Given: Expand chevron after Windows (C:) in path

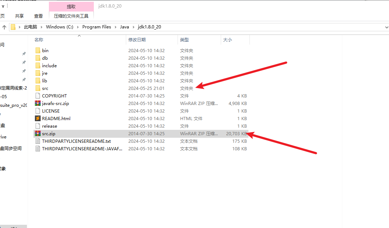Looking at the screenshot, I should point(78,27).
